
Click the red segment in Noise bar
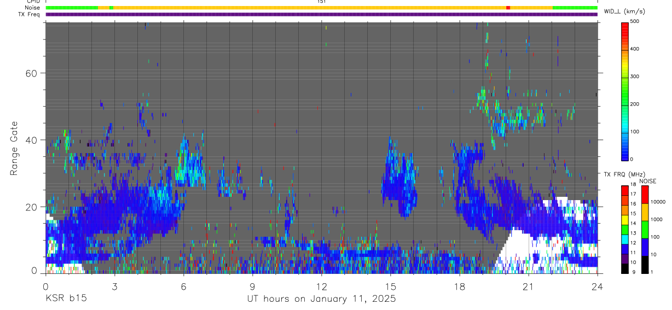[508, 8]
